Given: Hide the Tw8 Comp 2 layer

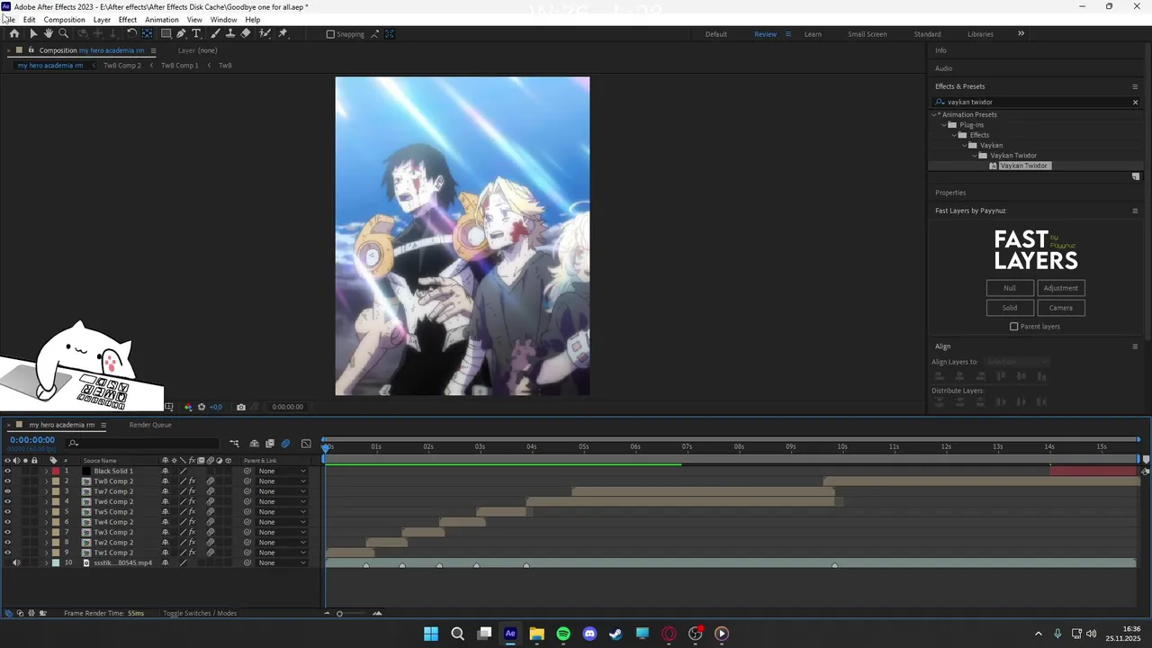Looking at the screenshot, I should click(x=7, y=481).
